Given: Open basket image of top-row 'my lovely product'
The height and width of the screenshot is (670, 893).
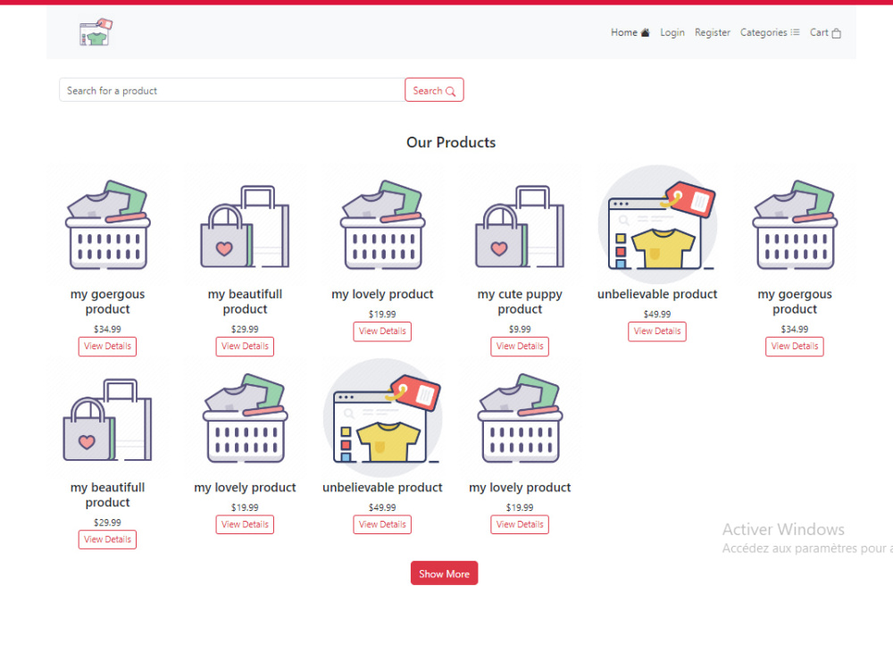Looking at the screenshot, I should tap(382, 225).
